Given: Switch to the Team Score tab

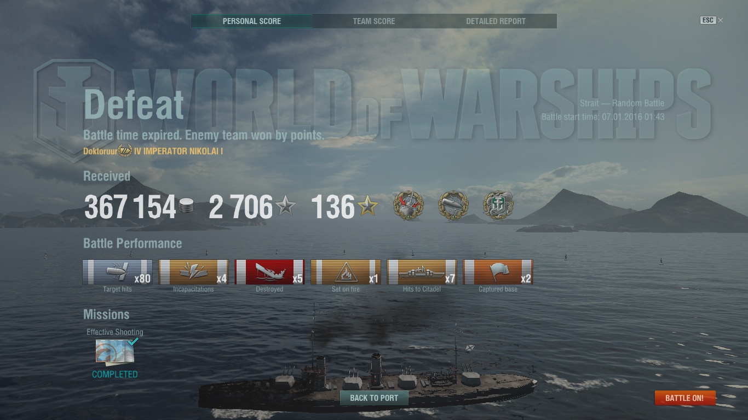Looking at the screenshot, I should [374, 21].
